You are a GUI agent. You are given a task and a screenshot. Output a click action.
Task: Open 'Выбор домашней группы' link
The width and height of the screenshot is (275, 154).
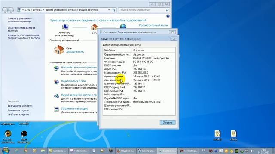pos(79,95)
